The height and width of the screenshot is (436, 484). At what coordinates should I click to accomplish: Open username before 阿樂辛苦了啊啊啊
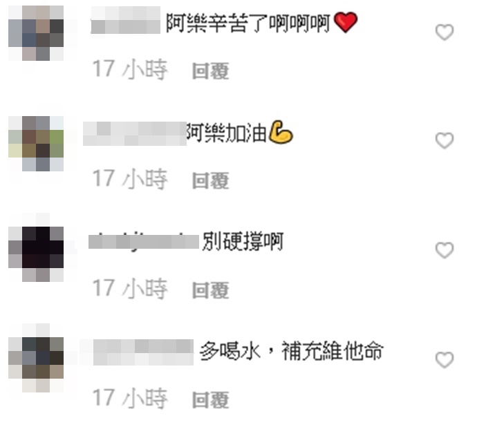(126, 20)
